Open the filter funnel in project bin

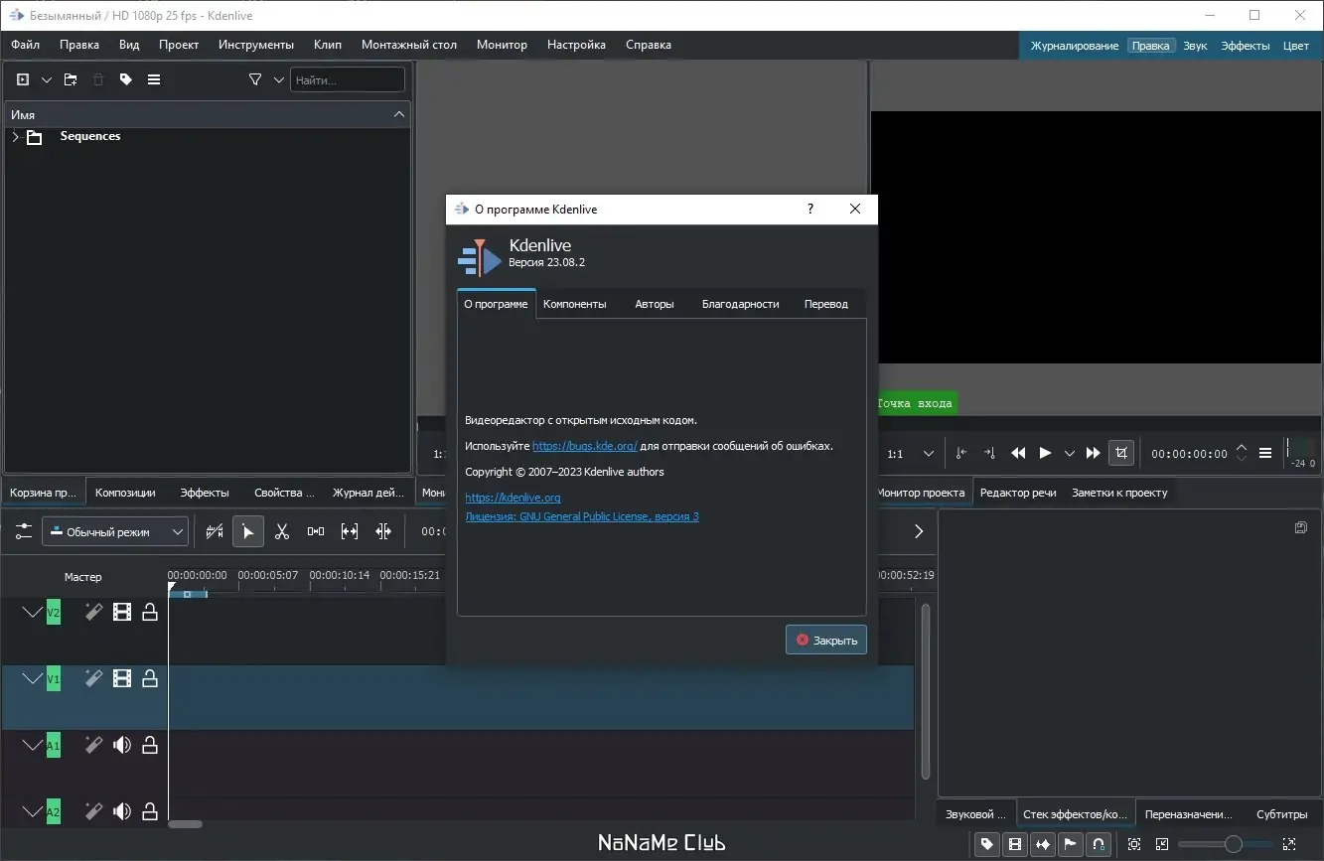point(255,80)
